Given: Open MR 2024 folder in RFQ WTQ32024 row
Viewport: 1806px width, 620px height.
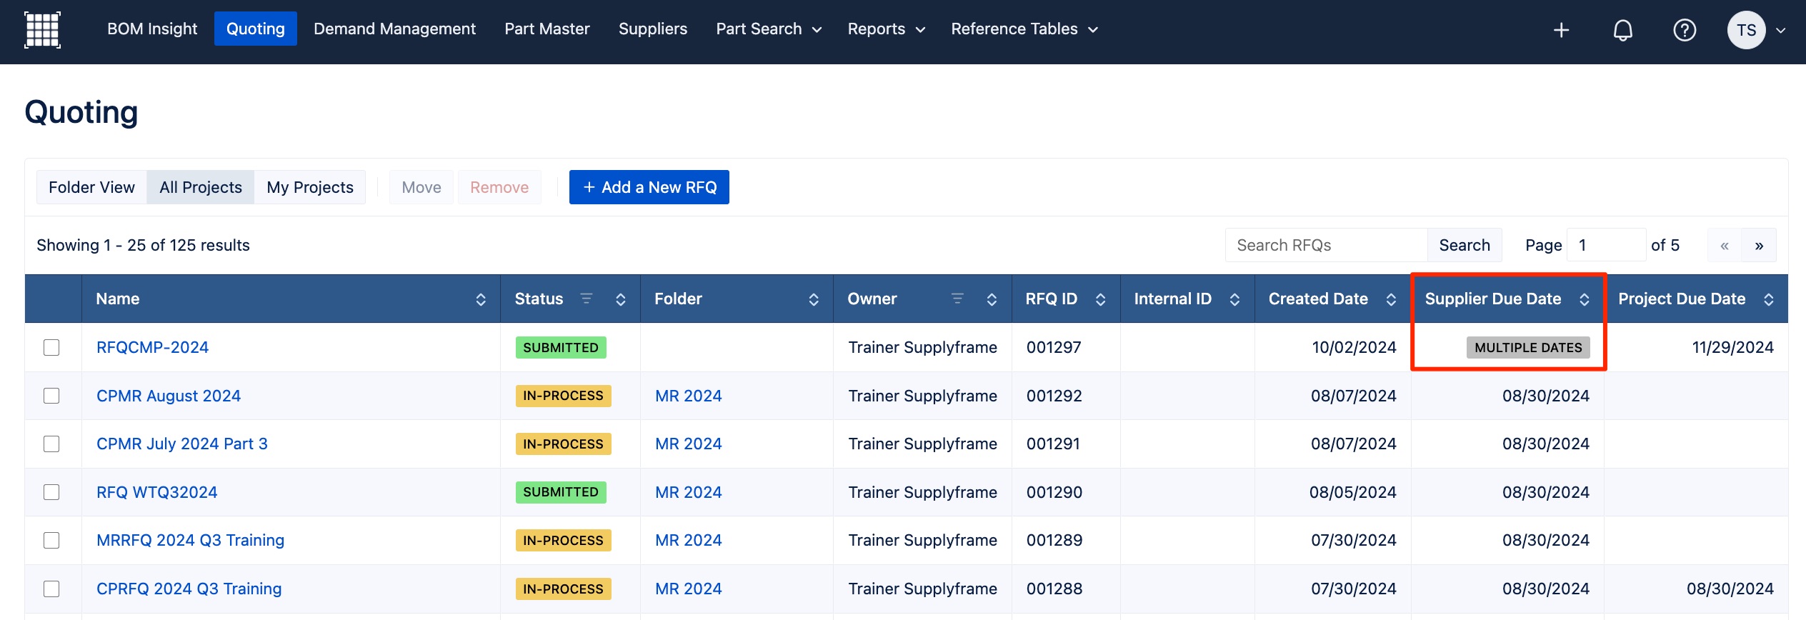Looking at the screenshot, I should [x=689, y=492].
